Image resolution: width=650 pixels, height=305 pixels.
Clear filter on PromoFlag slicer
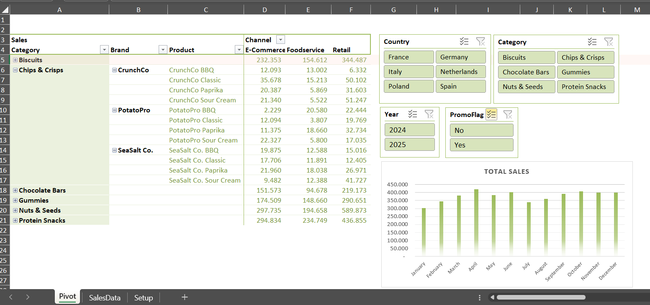pos(508,114)
